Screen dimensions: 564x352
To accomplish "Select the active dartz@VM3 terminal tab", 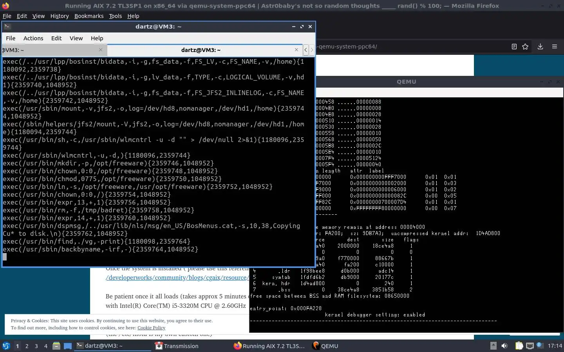I will point(201,50).
